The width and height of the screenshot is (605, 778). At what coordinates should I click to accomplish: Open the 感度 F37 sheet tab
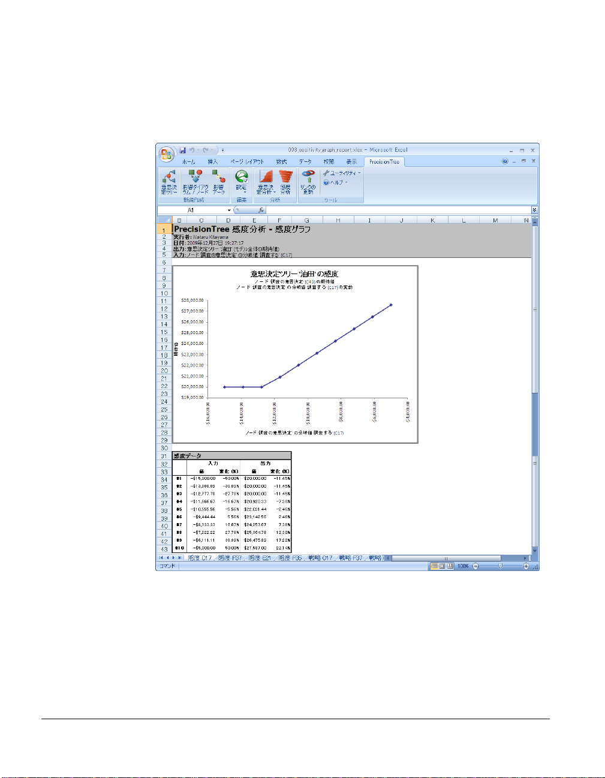click(230, 558)
